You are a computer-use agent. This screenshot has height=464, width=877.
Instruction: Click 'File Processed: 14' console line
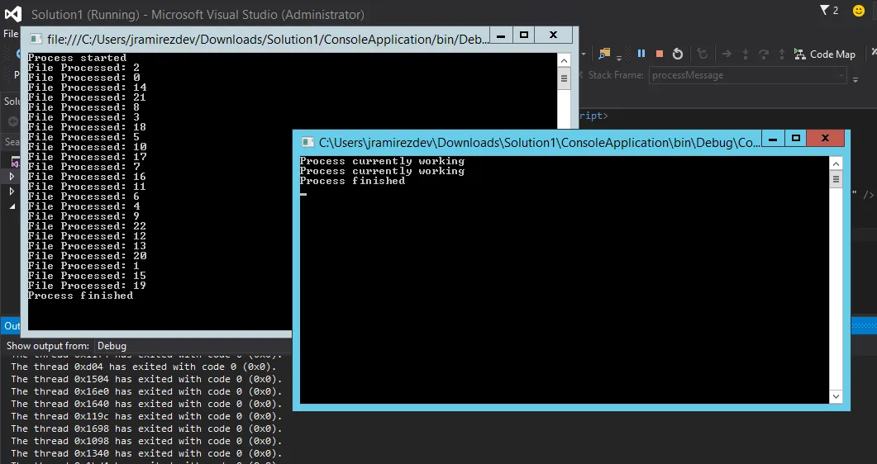point(88,88)
